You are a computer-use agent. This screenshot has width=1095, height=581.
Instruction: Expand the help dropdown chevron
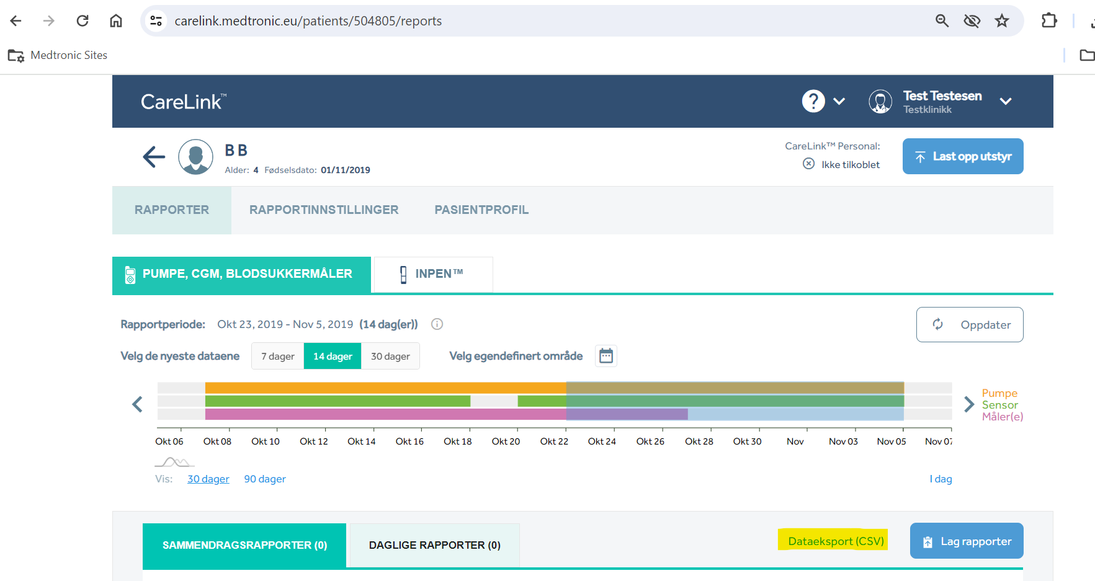click(839, 101)
